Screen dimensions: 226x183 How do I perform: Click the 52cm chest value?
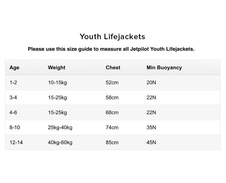pos(112,83)
